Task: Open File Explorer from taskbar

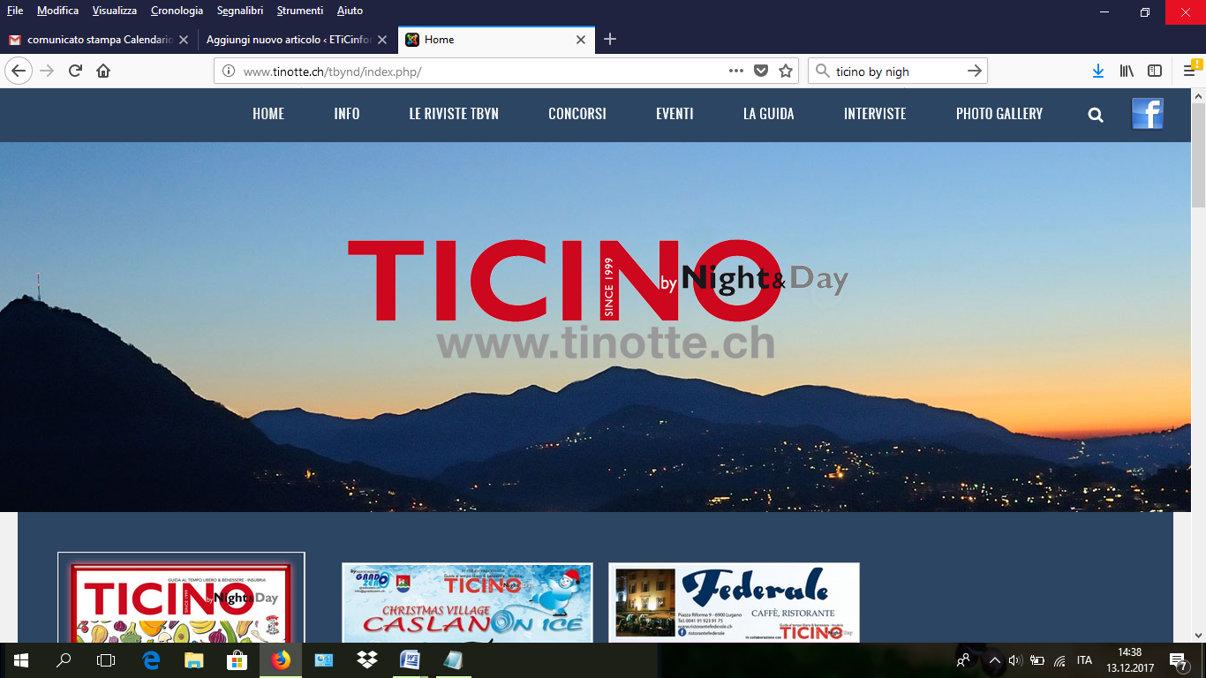Action: click(x=194, y=660)
